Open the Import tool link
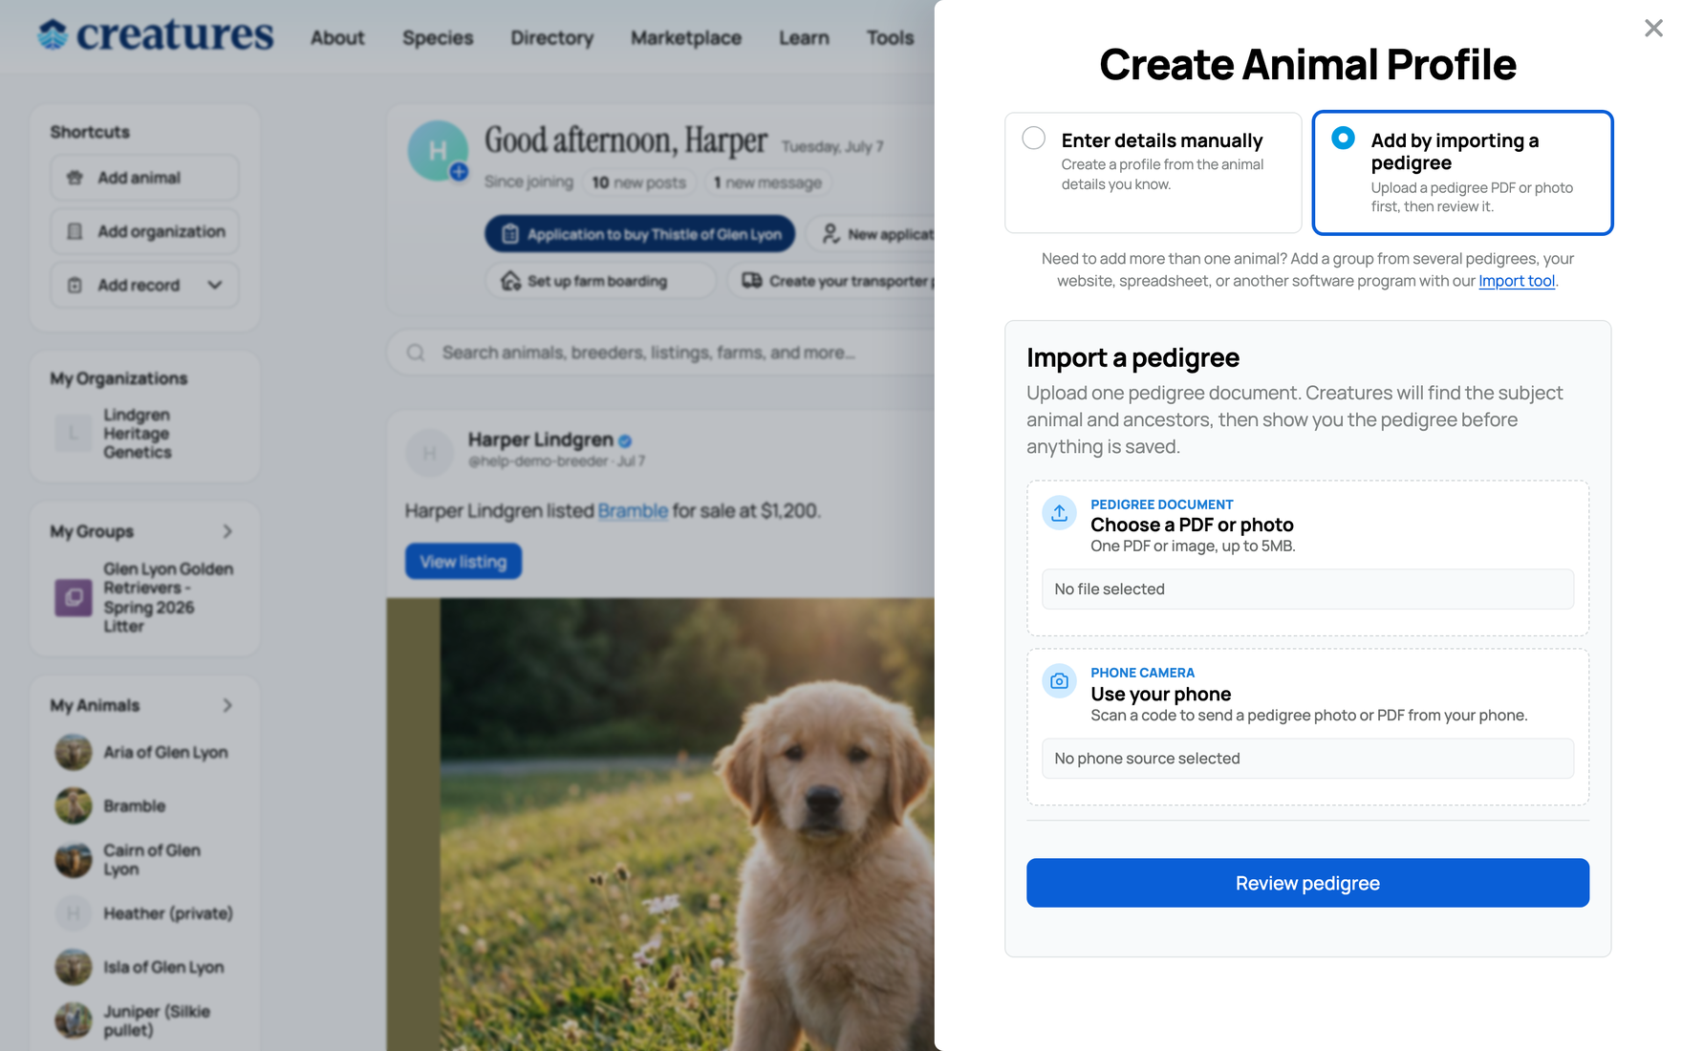Image resolution: width=1682 pixels, height=1051 pixels. pyautogui.click(x=1517, y=281)
